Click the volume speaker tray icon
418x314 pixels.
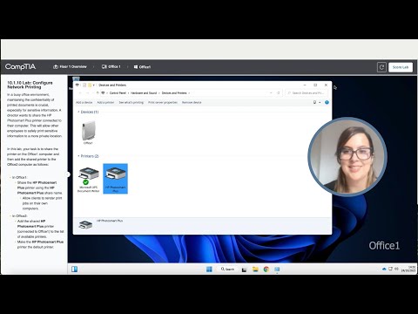pos(396,269)
